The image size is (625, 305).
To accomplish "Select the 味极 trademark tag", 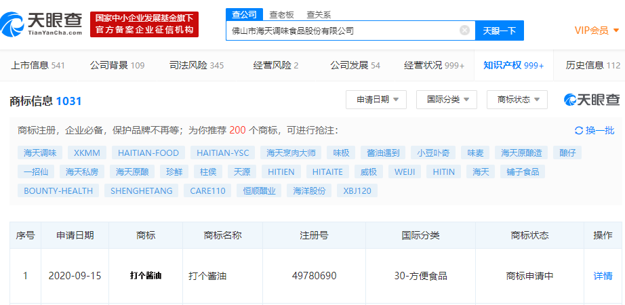I will click(341, 152).
